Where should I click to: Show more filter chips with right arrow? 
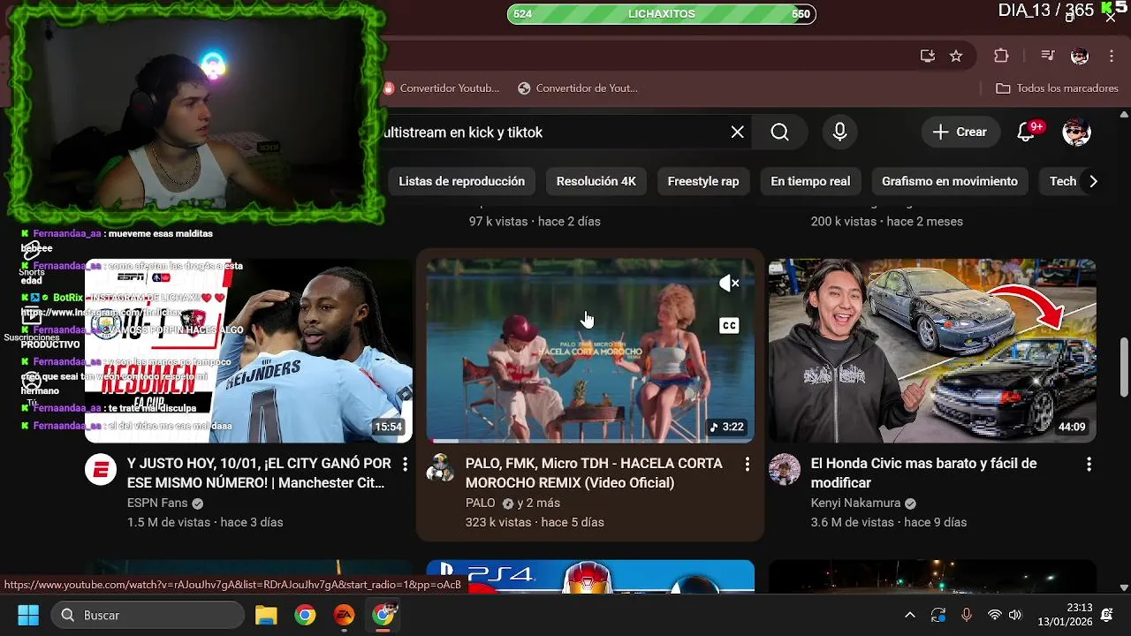[x=1093, y=181]
